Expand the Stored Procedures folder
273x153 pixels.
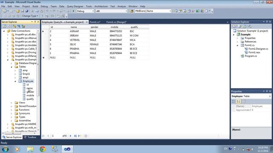(x=12, y=106)
